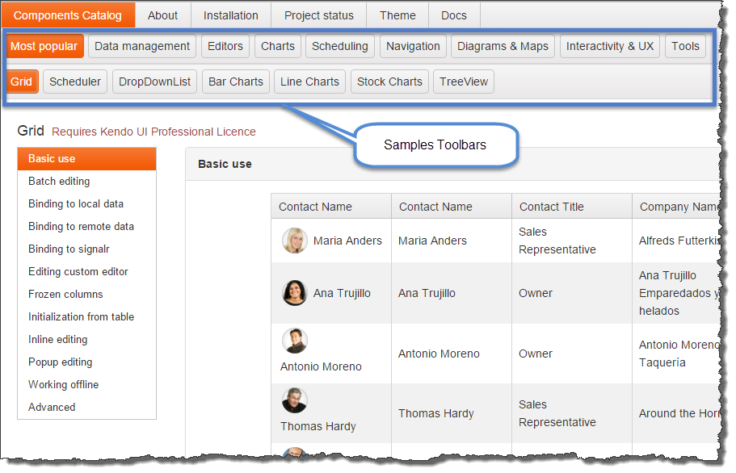The height and width of the screenshot is (473, 736).
Task: Click Ana Trujillo's avatar photo
Action: (294, 292)
